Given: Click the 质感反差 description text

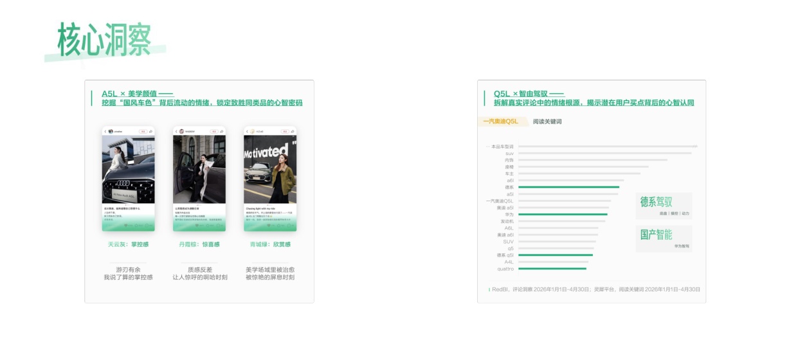Looking at the screenshot, I should (199, 269).
